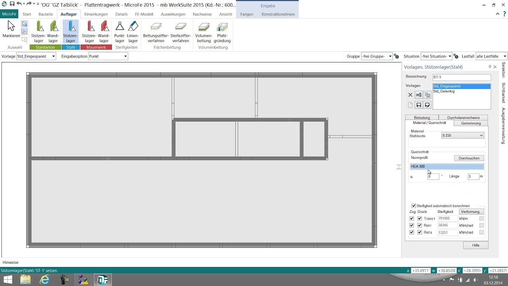Switch to the Belastung panel tab
This screenshot has height=286, width=508.
[x=422, y=118]
